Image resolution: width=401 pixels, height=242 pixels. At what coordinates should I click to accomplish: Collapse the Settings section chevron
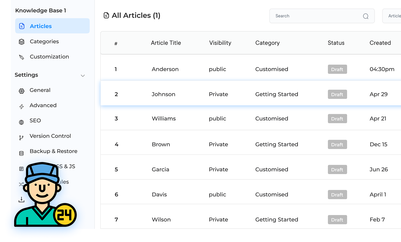(x=83, y=76)
